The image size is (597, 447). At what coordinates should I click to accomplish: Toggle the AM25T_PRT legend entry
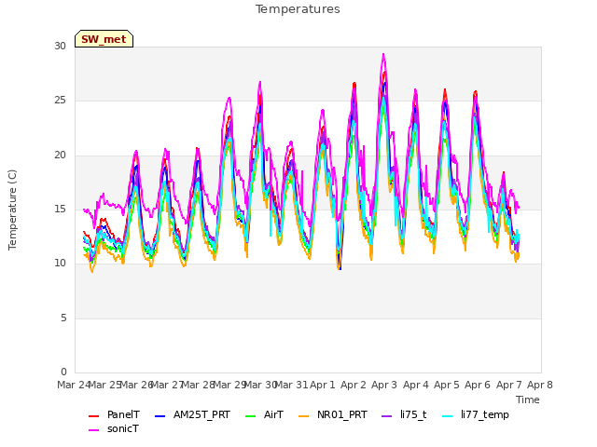pyautogui.click(x=192, y=414)
